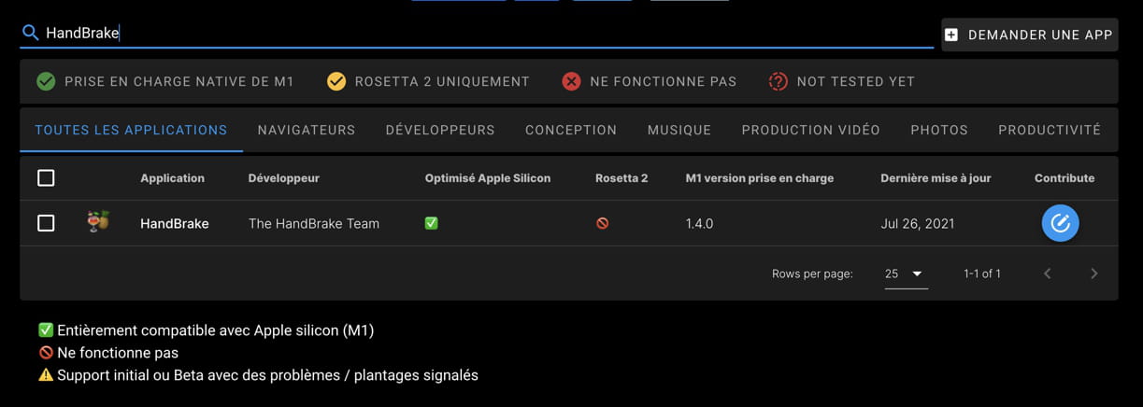Toggle the select-all header checkbox

click(x=46, y=177)
